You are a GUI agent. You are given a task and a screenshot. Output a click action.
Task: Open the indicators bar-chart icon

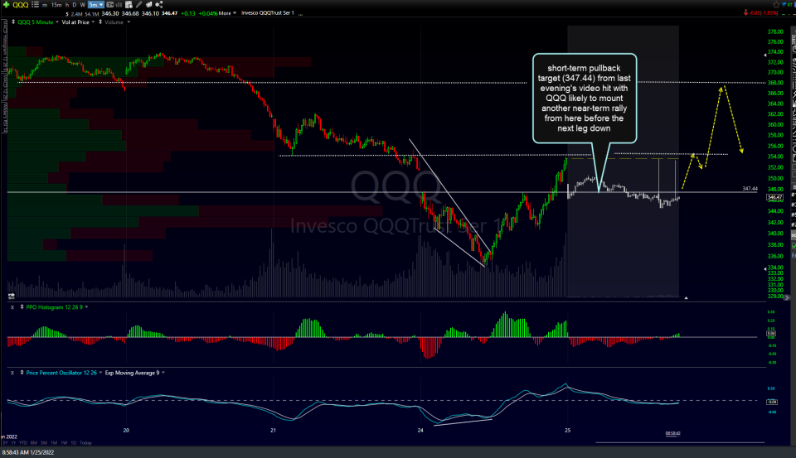[x=119, y=5]
